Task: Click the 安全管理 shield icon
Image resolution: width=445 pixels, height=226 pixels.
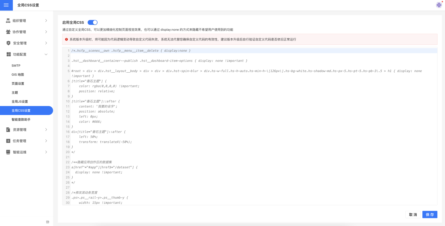Action: click(8, 43)
